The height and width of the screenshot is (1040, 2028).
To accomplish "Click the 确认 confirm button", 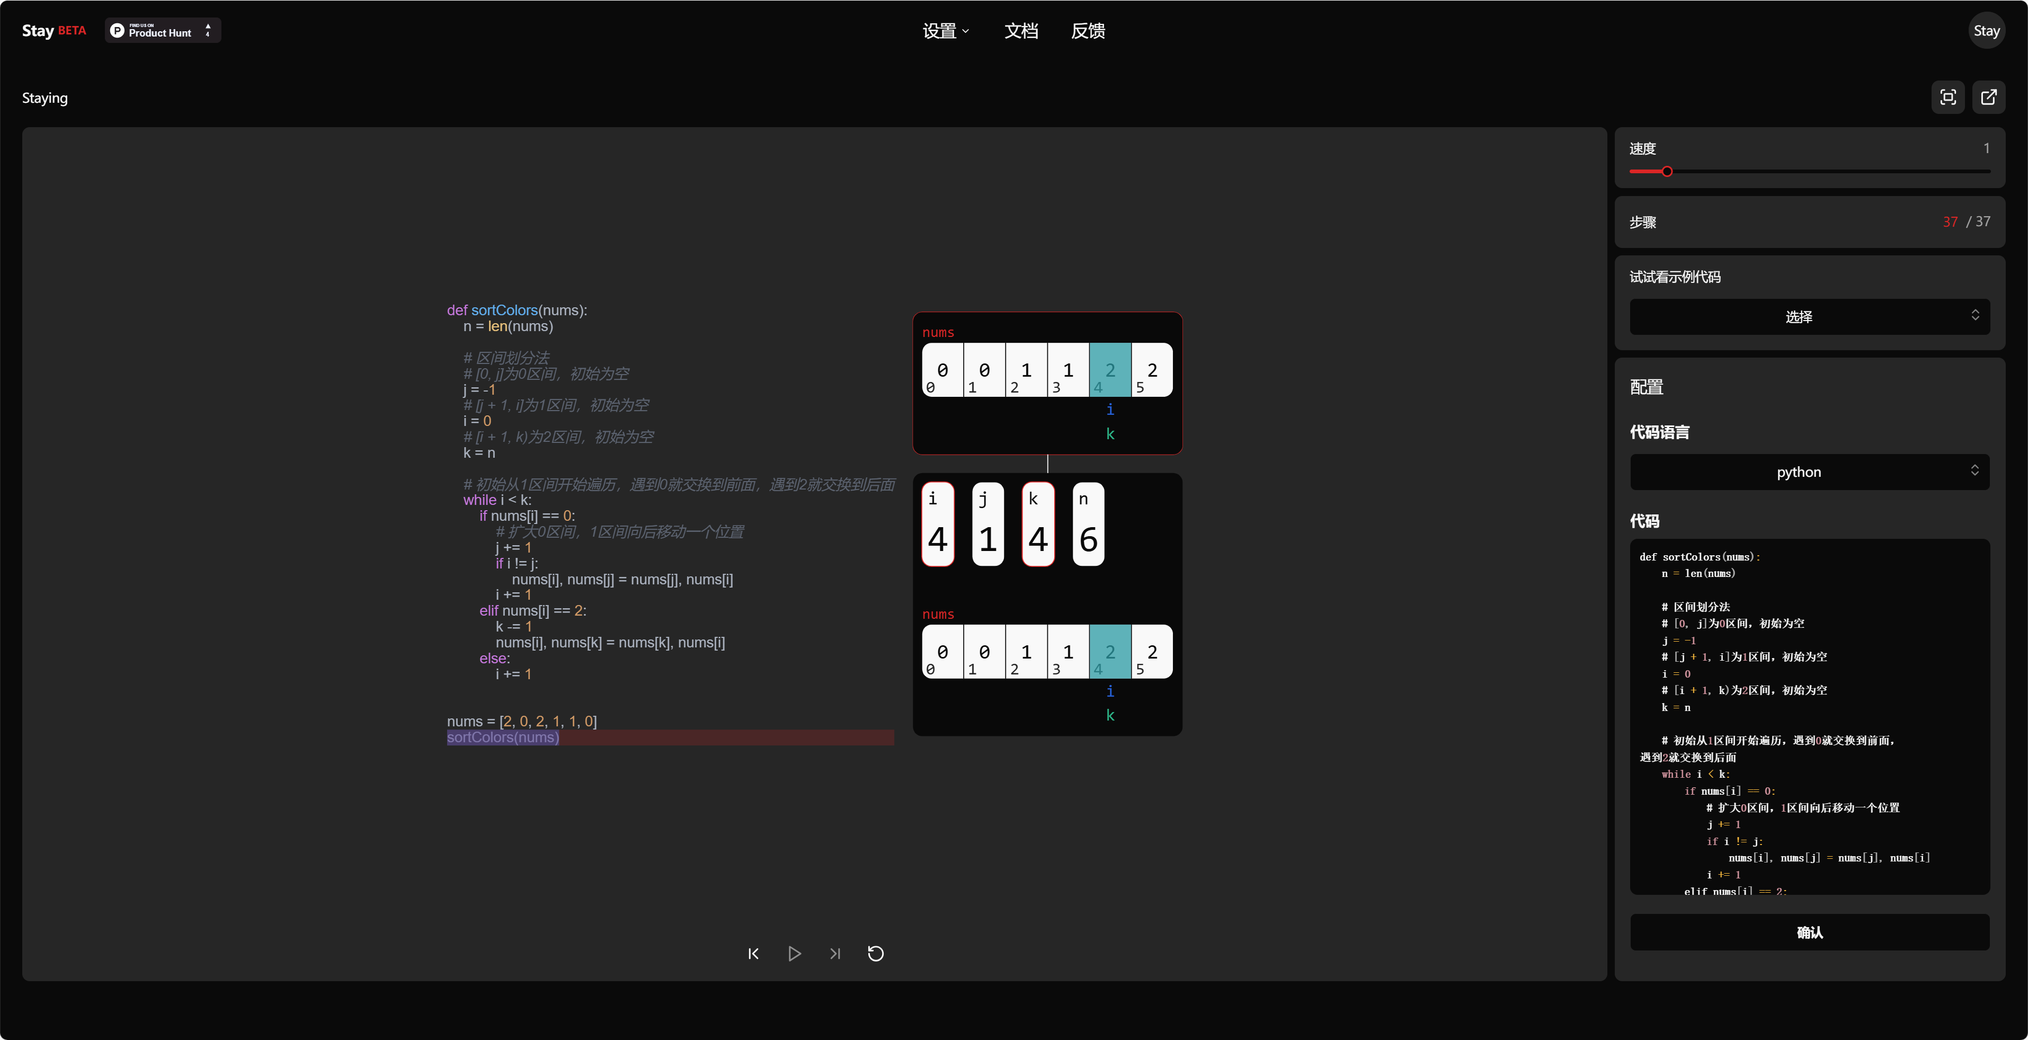I will (1809, 932).
